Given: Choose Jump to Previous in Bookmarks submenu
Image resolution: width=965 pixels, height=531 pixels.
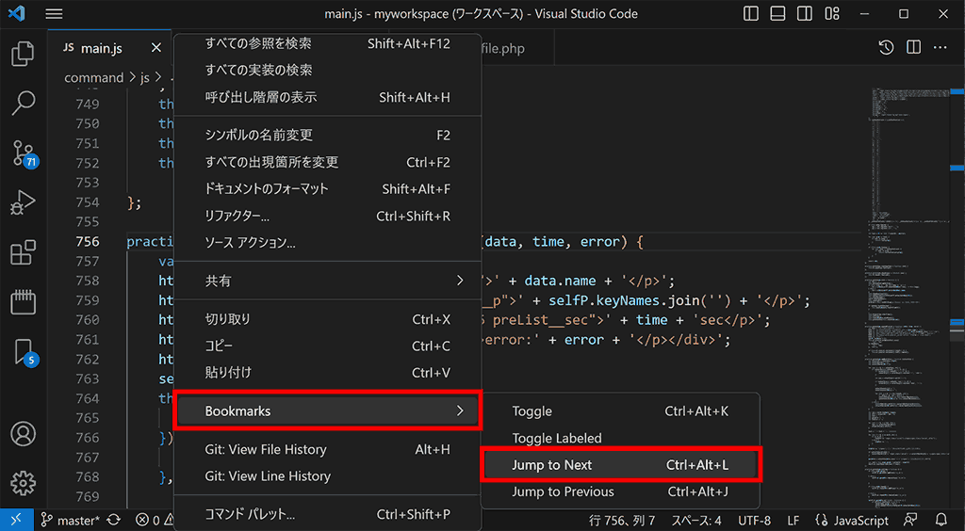Looking at the screenshot, I should coord(620,491).
